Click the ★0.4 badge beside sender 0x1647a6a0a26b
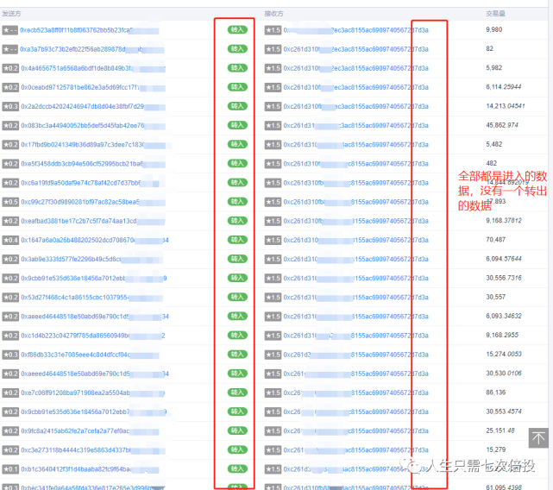The height and width of the screenshot is (490, 553). click(10, 240)
